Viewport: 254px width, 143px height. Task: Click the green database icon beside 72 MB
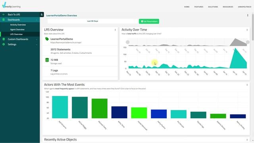(47, 60)
